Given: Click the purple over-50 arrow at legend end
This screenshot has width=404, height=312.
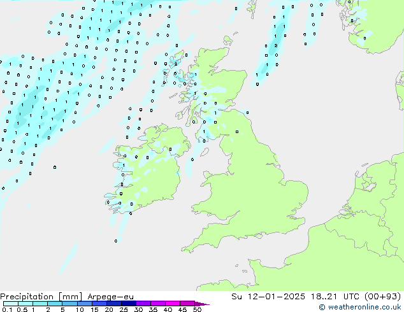Looking at the screenshot, I should coord(202,304).
